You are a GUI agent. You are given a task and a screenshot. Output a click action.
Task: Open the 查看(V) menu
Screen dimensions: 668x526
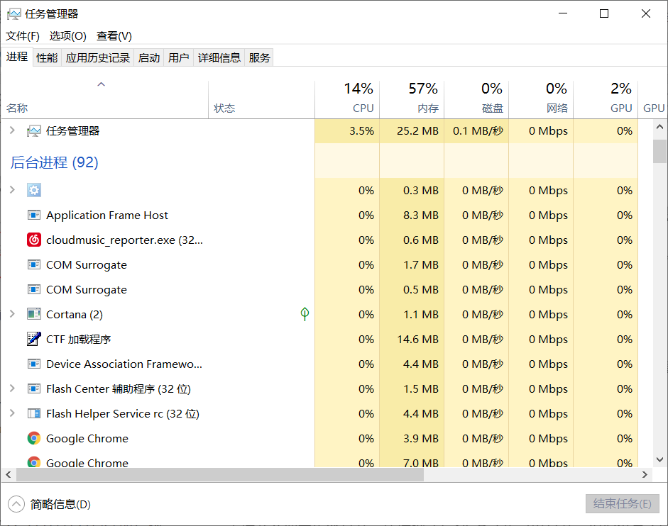pyautogui.click(x=114, y=35)
